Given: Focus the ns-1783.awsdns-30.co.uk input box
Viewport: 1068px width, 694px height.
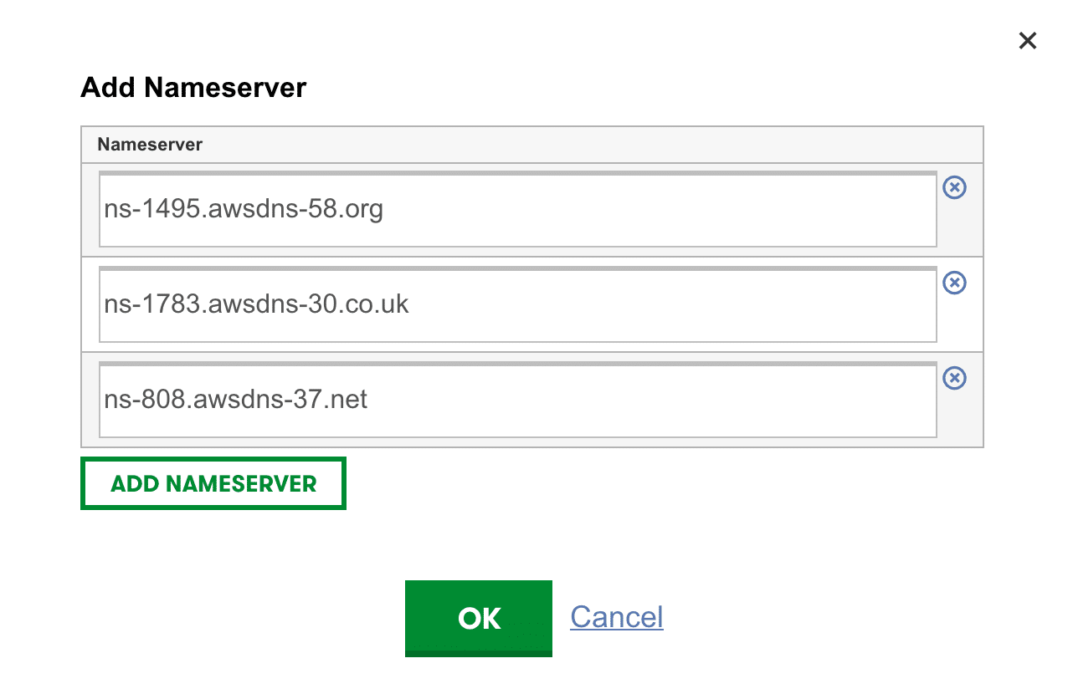Looking at the screenshot, I should [517, 304].
